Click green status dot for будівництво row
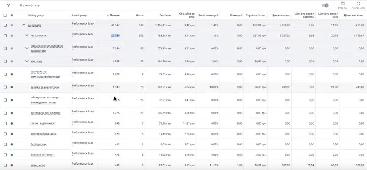 12,145
